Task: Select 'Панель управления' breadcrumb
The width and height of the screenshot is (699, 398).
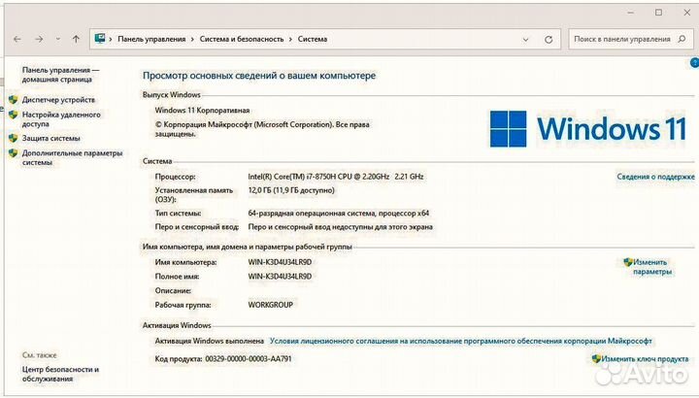Action: [x=151, y=39]
